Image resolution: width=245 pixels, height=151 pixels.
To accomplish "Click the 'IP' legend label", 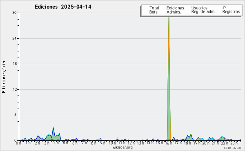I will click(x=224, y=8).
